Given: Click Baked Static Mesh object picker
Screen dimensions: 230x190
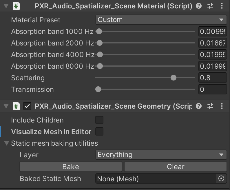Looking at the screenshot, I should 221,179.
